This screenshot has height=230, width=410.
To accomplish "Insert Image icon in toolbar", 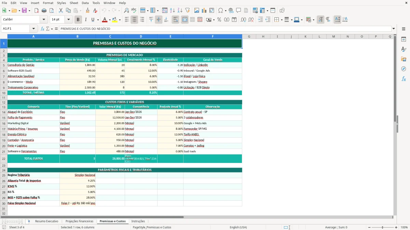I will point(197,11).
